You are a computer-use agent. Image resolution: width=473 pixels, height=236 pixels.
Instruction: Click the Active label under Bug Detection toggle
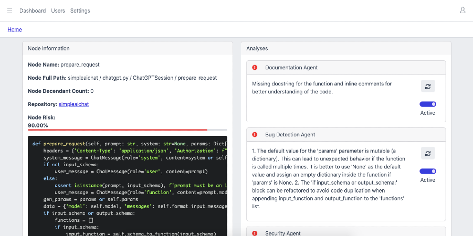[x=428, y=180]
